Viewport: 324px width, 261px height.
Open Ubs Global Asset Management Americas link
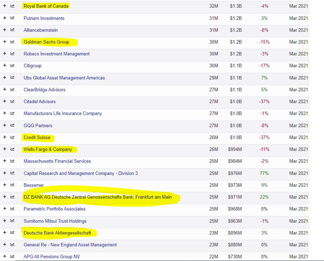coord(64,78)
